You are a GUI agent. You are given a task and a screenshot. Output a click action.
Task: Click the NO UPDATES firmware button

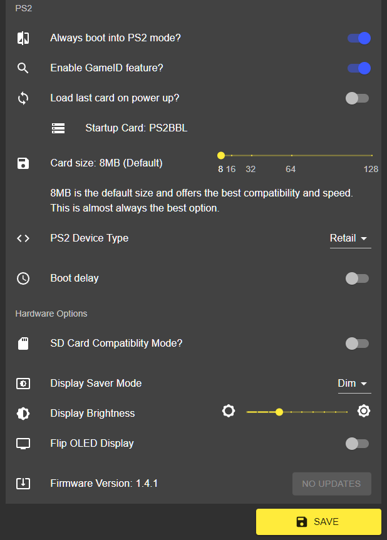pyautogui.click(x=331, y=483)
